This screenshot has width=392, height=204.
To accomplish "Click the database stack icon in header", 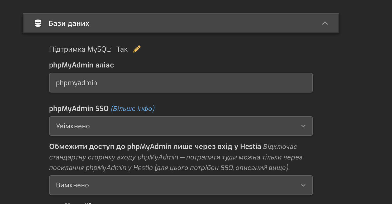I will point(38,23).
